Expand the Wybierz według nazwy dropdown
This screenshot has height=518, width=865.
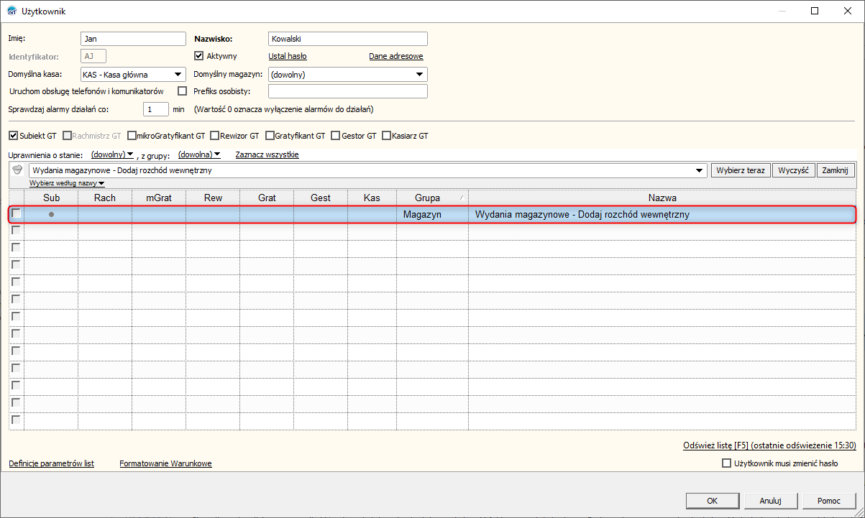click(x=67, y=183)
